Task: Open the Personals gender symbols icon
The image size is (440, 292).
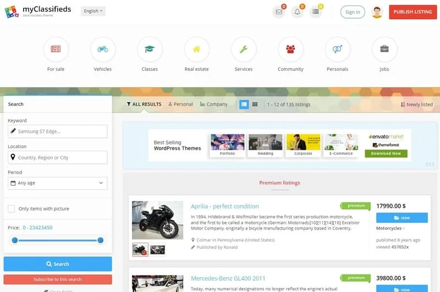Action: [x=337, y=49]
